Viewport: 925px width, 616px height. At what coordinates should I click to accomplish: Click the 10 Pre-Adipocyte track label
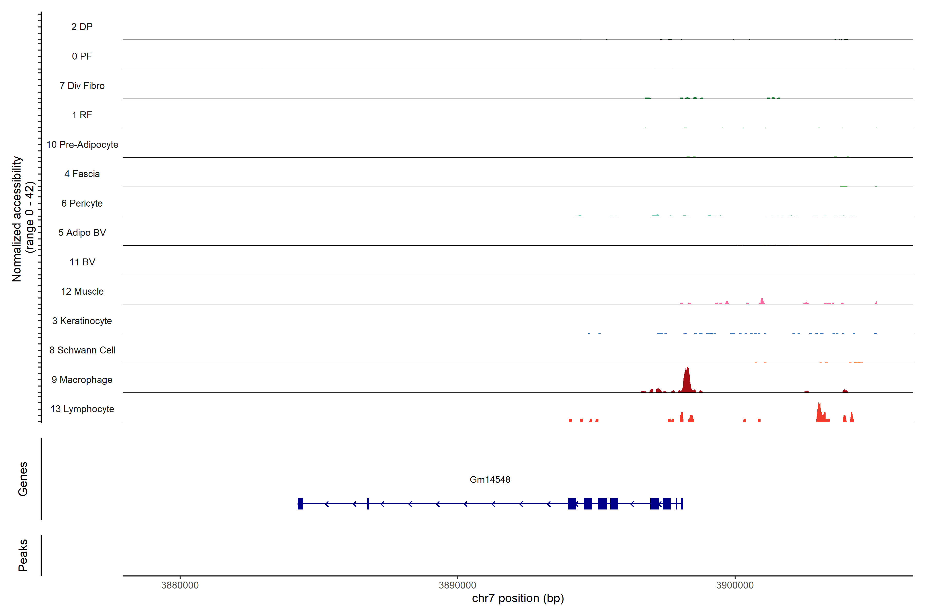(x=82, y=145)
